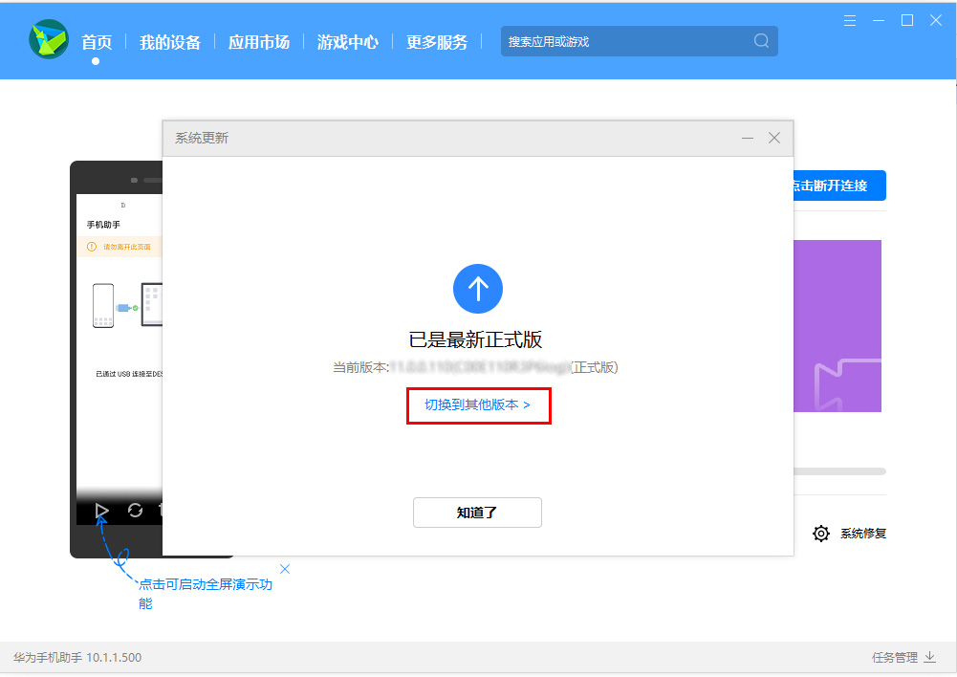The width and height of the screenshot is (957, 677).
Task: Click the blue circular update arrow icon
Action: point(478,289)
